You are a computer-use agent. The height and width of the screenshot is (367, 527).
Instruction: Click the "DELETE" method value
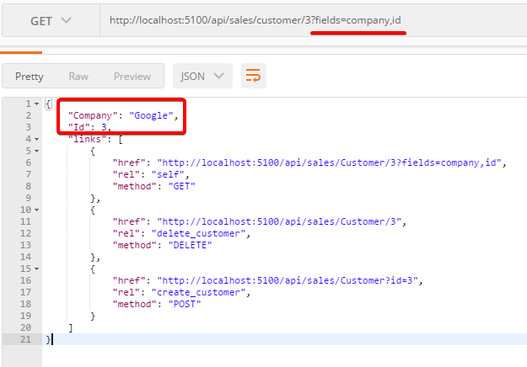coord(190,245)
